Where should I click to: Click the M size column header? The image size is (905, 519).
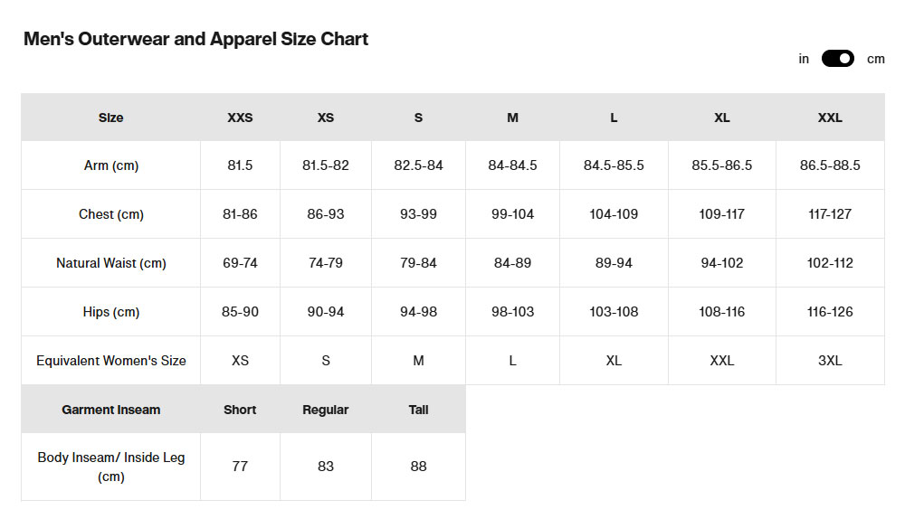point(512,118)
